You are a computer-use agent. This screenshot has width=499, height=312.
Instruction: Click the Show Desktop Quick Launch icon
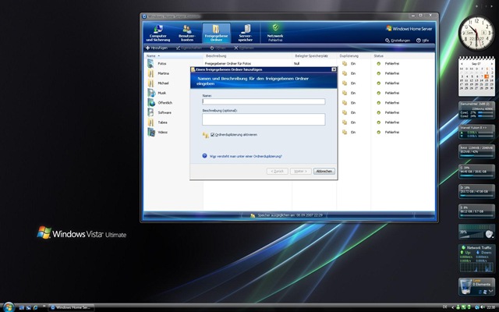(22, 307)
